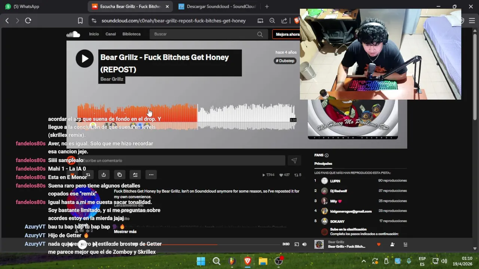Toggle like with the orange heart in player bar
The height and width of the screenshot is (269, 479).
coord(378,244)
